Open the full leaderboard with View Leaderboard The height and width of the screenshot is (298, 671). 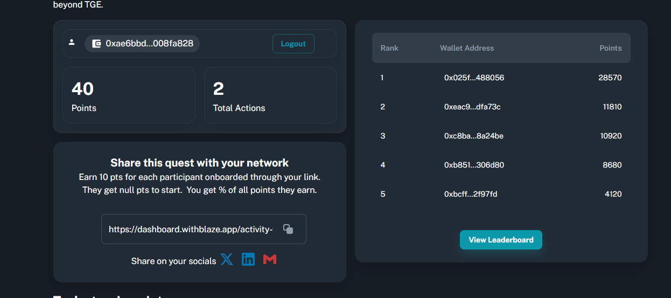[x=501, y=240]
